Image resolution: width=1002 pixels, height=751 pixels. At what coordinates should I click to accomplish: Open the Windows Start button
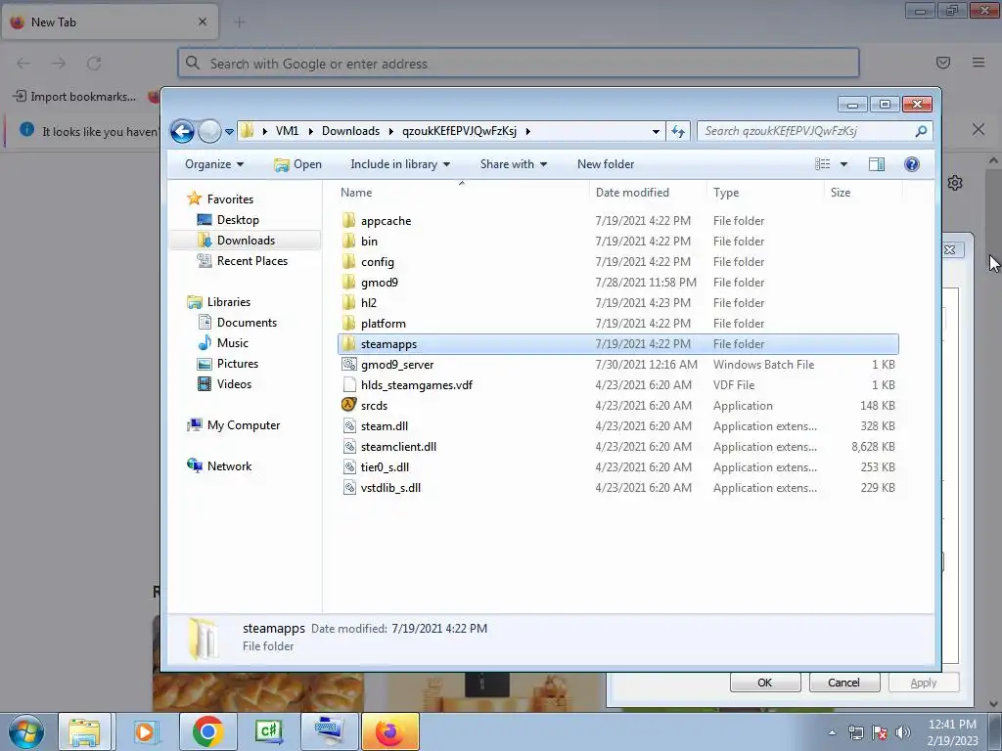click(x=26, y=731)
